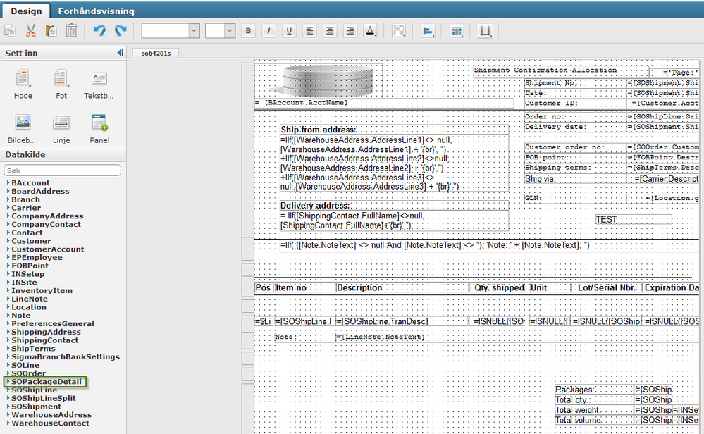
Task: Toggle bold formatting
Action: coord(248,31)
